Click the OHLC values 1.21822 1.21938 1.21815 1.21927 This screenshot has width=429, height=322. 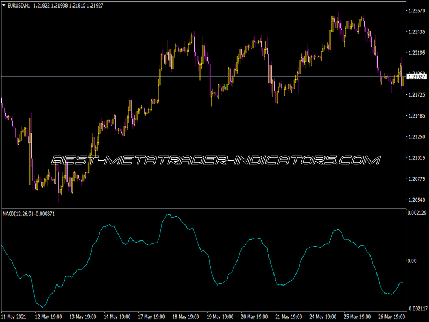pos(69,5)
